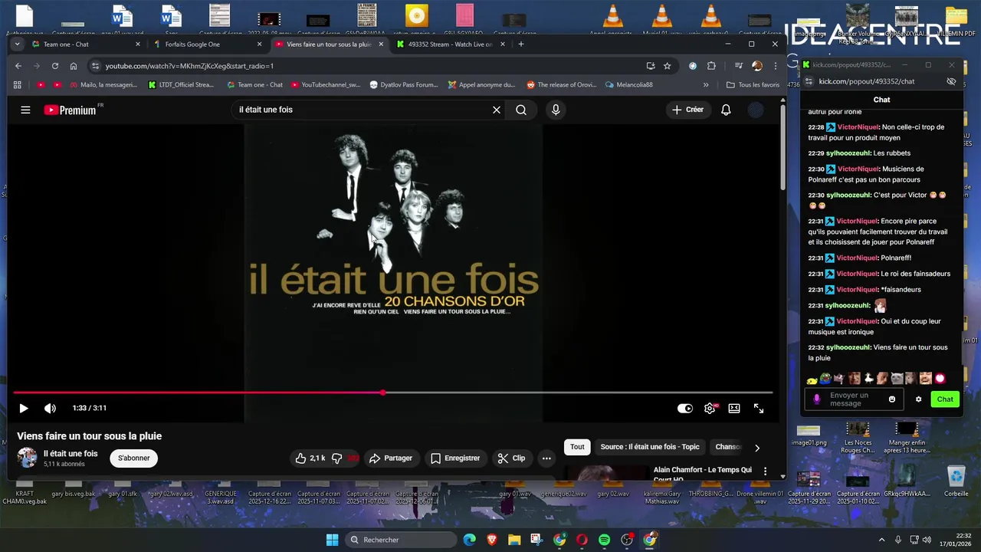This screenshot has width=981, height=552.
Task: Switch to the Forfaits Google One tab
Action: point(208,44)
